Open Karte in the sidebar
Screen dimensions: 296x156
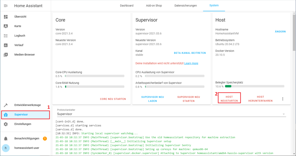[x=25, y=26]
